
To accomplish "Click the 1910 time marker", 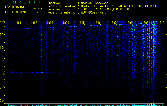I will (161, 23).
